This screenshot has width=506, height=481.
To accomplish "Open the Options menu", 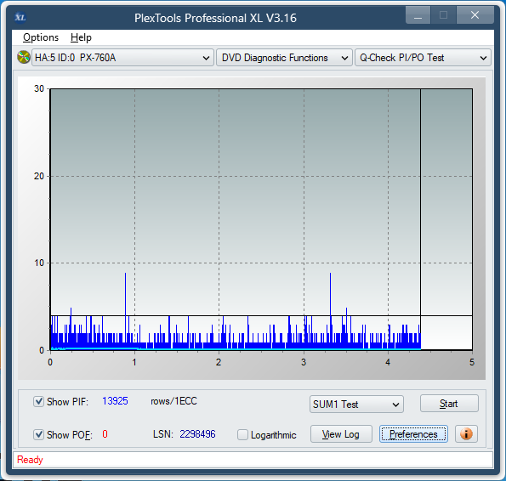I will click(41, 37).
